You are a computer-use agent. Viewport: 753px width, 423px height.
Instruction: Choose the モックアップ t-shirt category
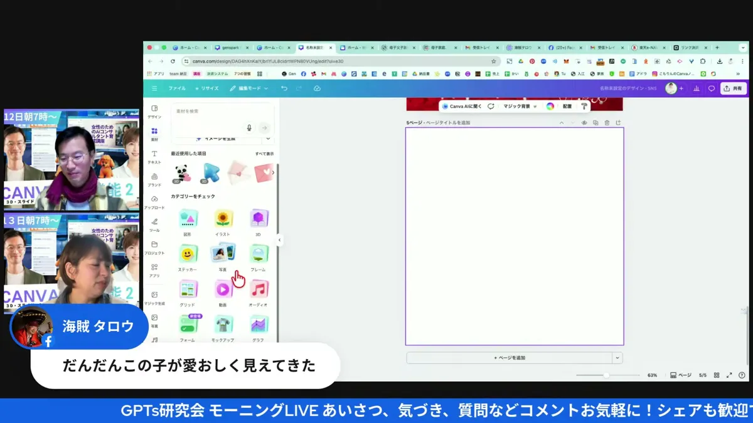(x=223, y=328)
